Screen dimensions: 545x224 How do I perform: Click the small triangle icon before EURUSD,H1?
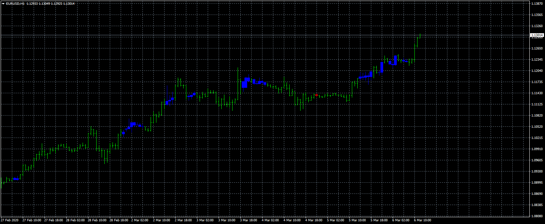point(3,3)
